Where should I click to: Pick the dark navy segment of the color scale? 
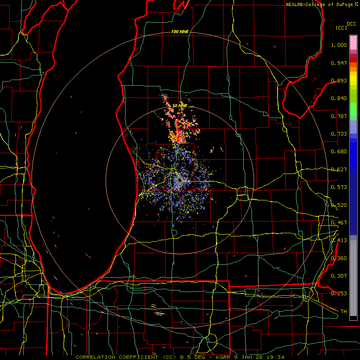click(x=353, y=204)
